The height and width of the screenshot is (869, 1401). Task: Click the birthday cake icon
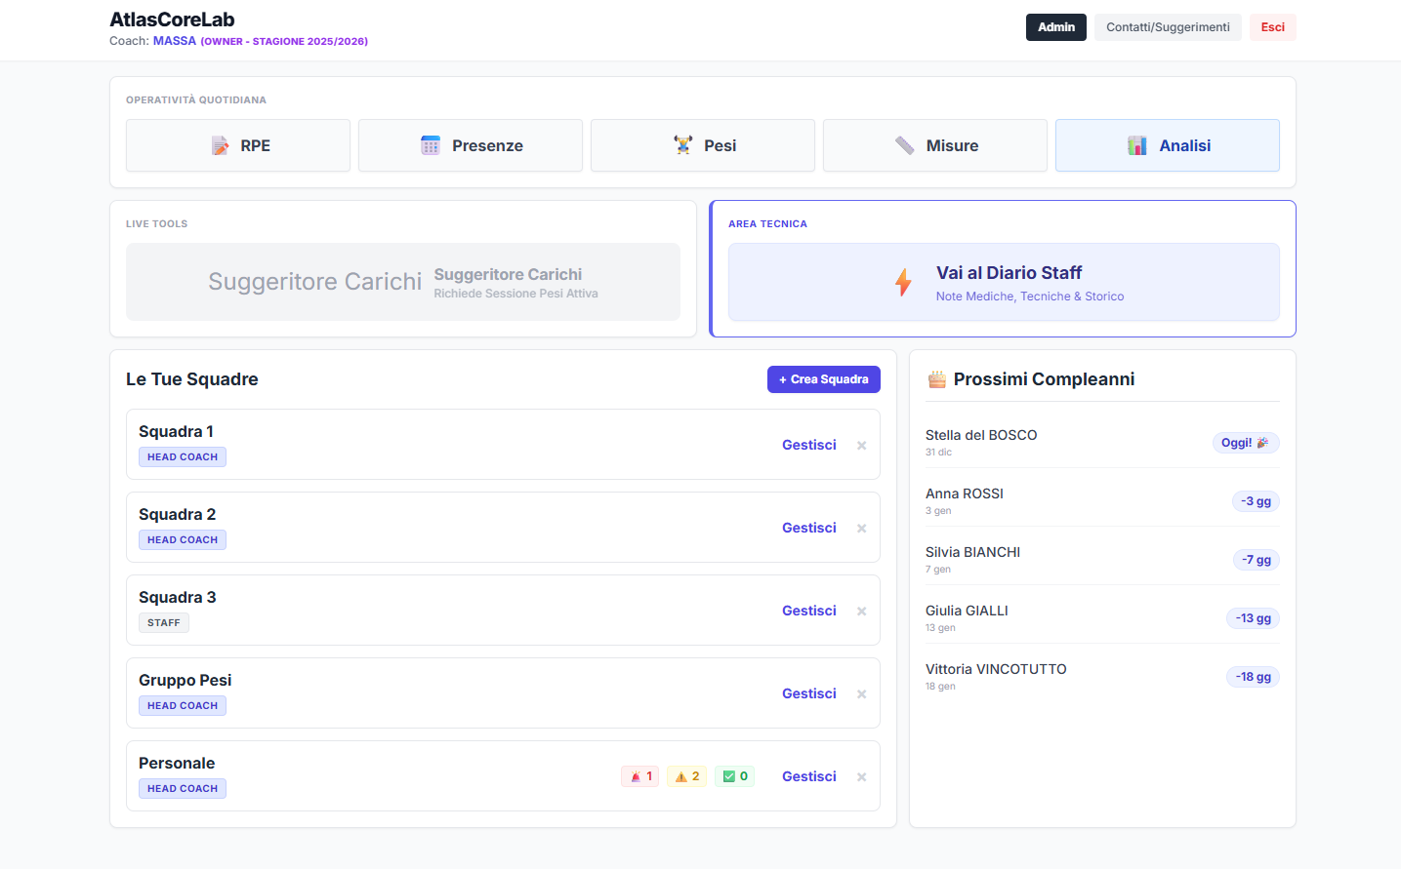[937, 379]
